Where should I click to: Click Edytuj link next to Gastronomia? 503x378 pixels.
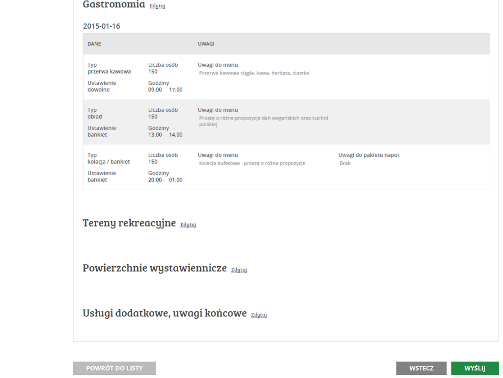157,6
